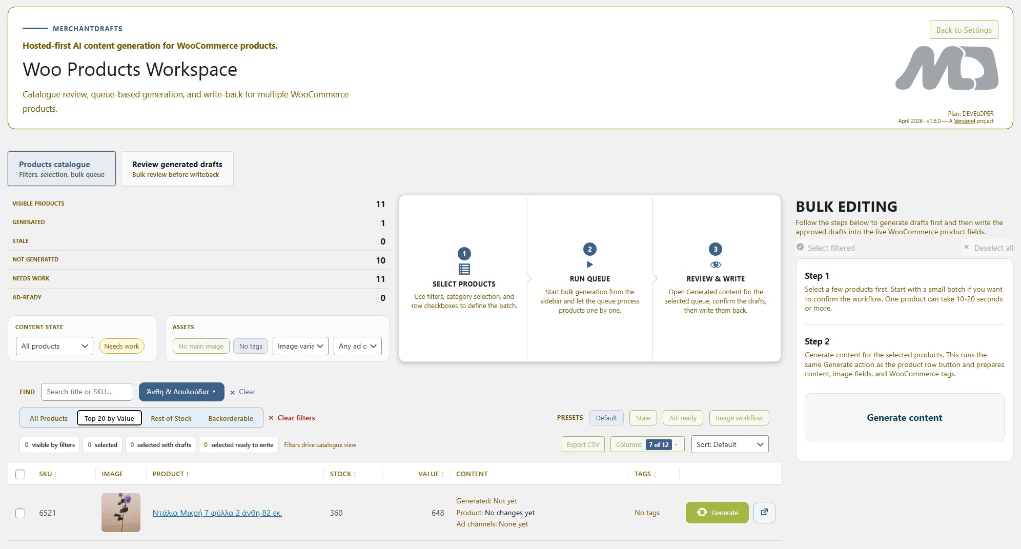This screenshot has height=549, width=1021.
Task: Click Export CSV button
Action: click(583, 444)
